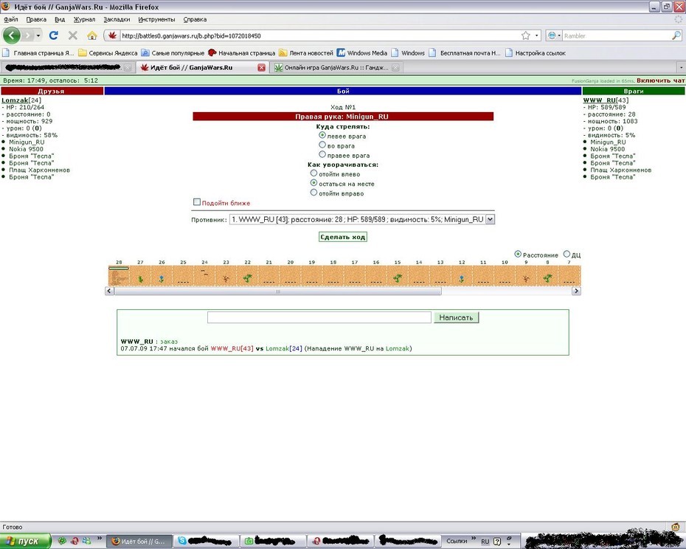The width and height of the screenshot is (686, 549).
Task: Select во врага shooting option
Action: (x=322, y=145)
